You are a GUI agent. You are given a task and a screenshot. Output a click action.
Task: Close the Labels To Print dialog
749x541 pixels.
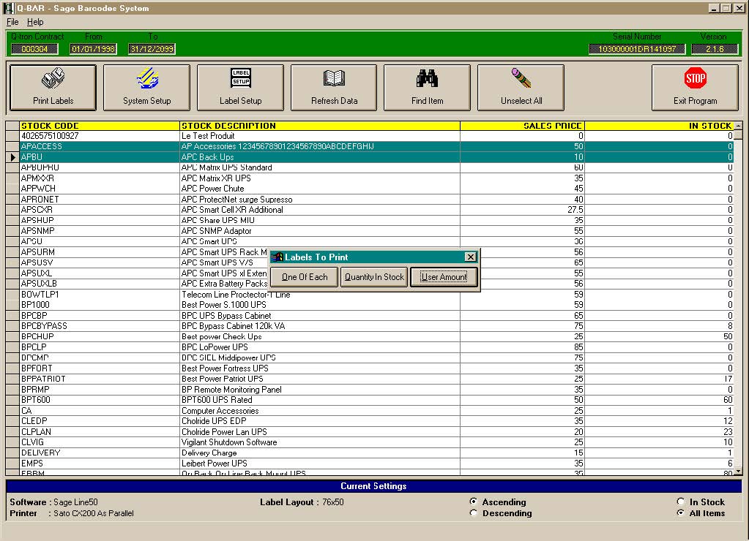click(471, 257)
